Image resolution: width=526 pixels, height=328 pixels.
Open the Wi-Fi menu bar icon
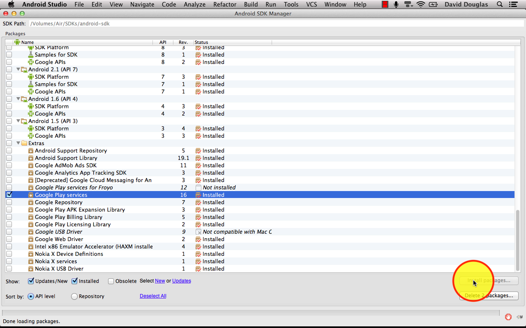click(420, 5)
